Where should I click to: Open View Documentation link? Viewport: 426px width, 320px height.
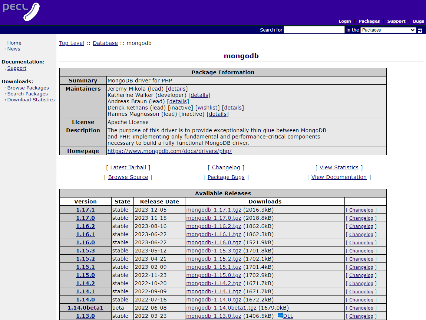339,177
